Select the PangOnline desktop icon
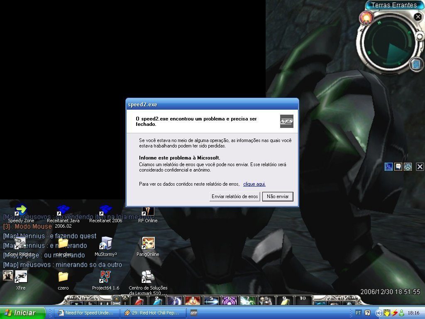The image size is (425, 319). pos(148,247)
